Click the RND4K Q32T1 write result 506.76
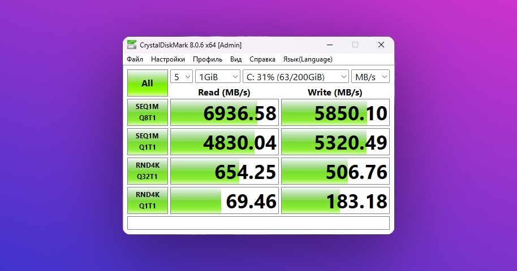 coord(335,171)
